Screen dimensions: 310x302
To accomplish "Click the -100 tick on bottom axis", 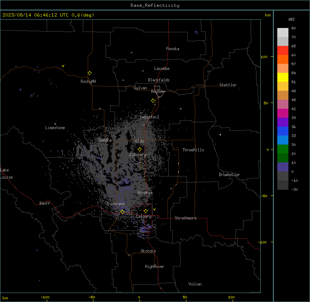I will (45, 297).
